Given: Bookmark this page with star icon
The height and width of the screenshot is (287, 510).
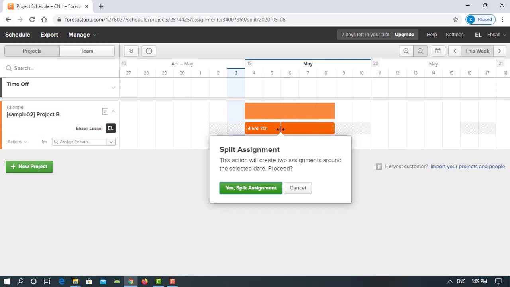Looking at the screenshot, I should (455, 20).
